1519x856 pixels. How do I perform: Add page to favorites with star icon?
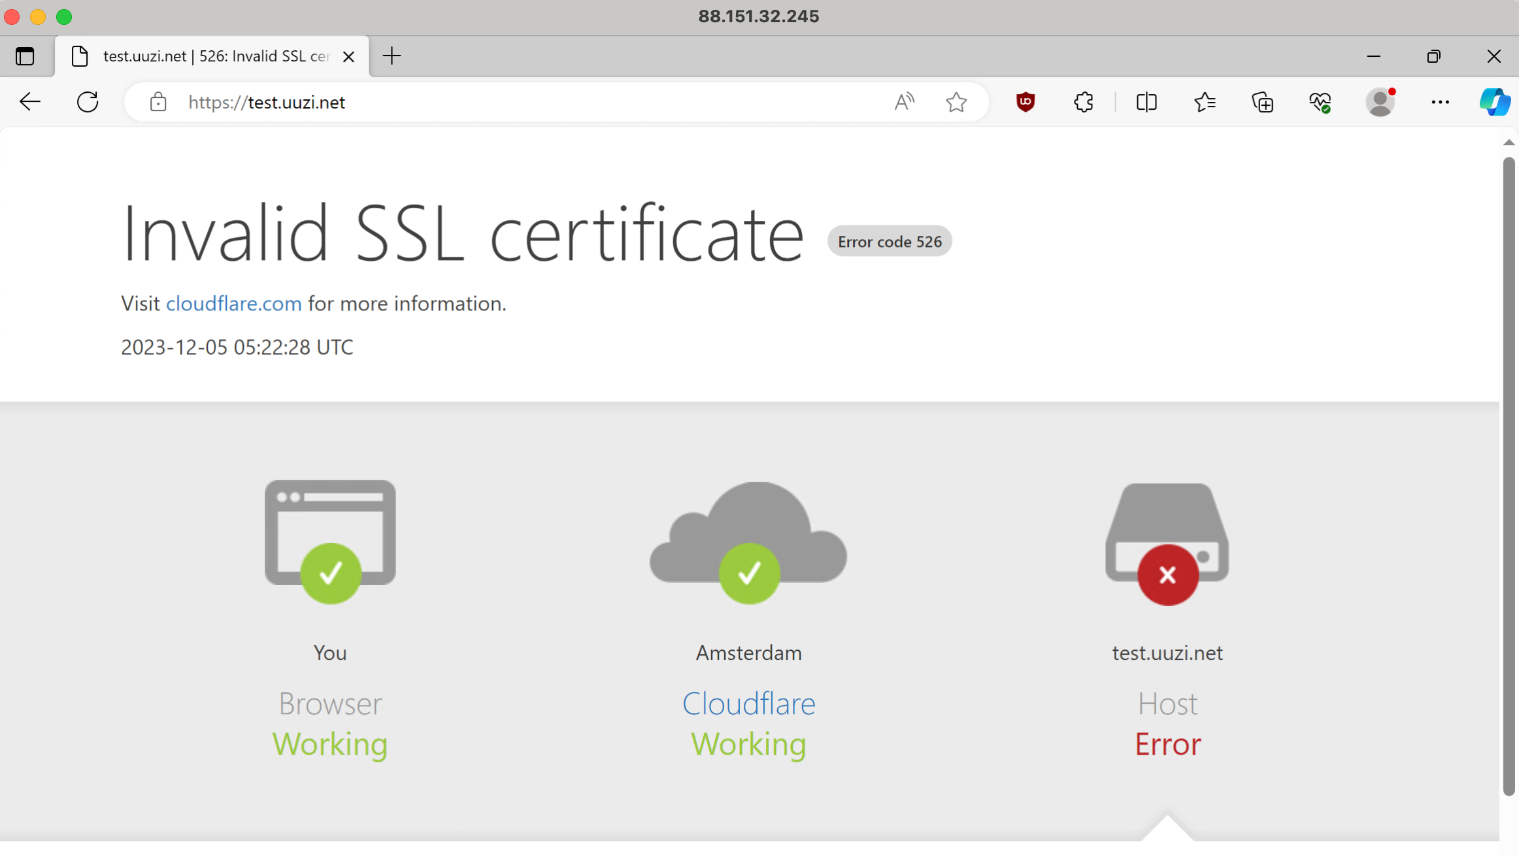coord(956,102)
